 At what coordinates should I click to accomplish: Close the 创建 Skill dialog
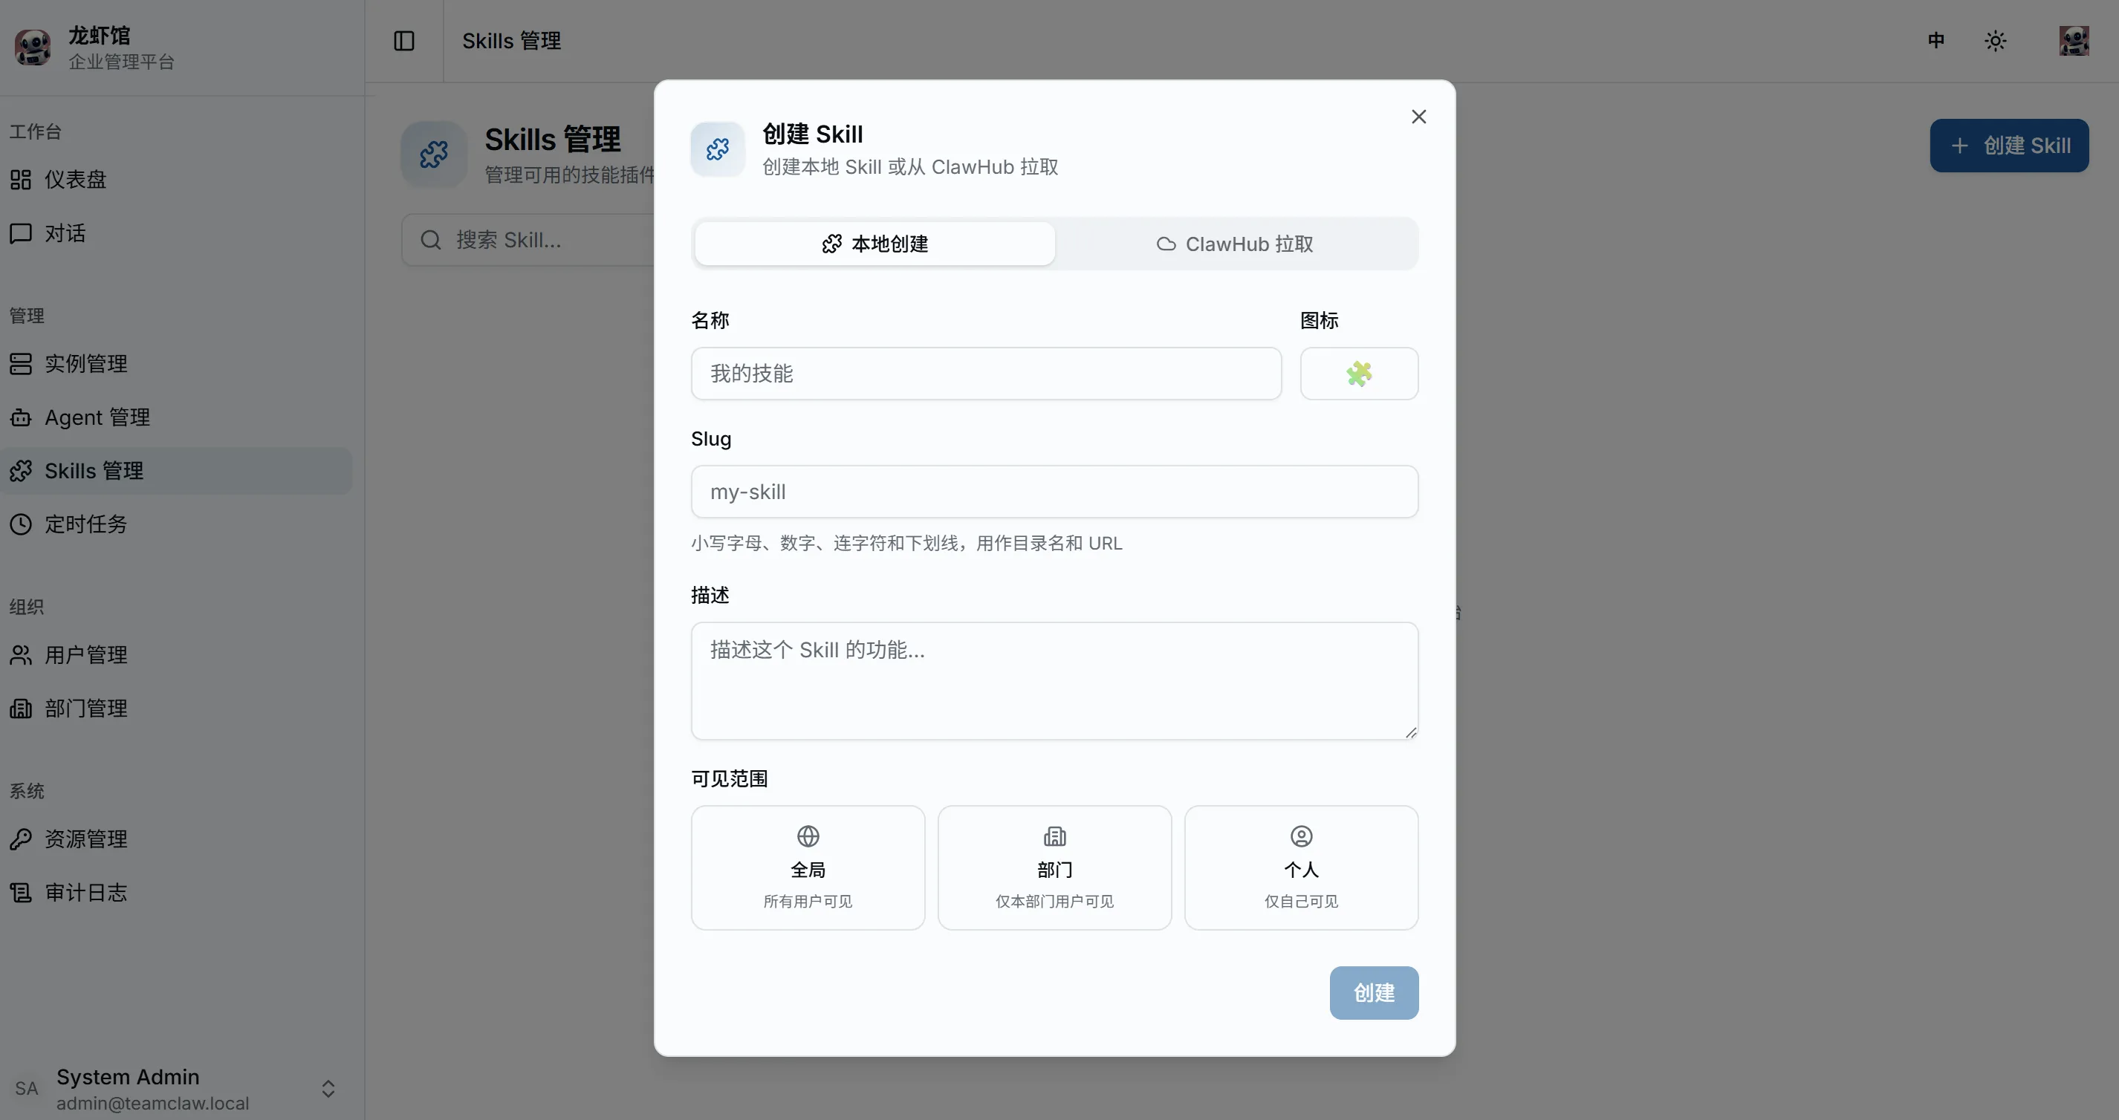1418,117
